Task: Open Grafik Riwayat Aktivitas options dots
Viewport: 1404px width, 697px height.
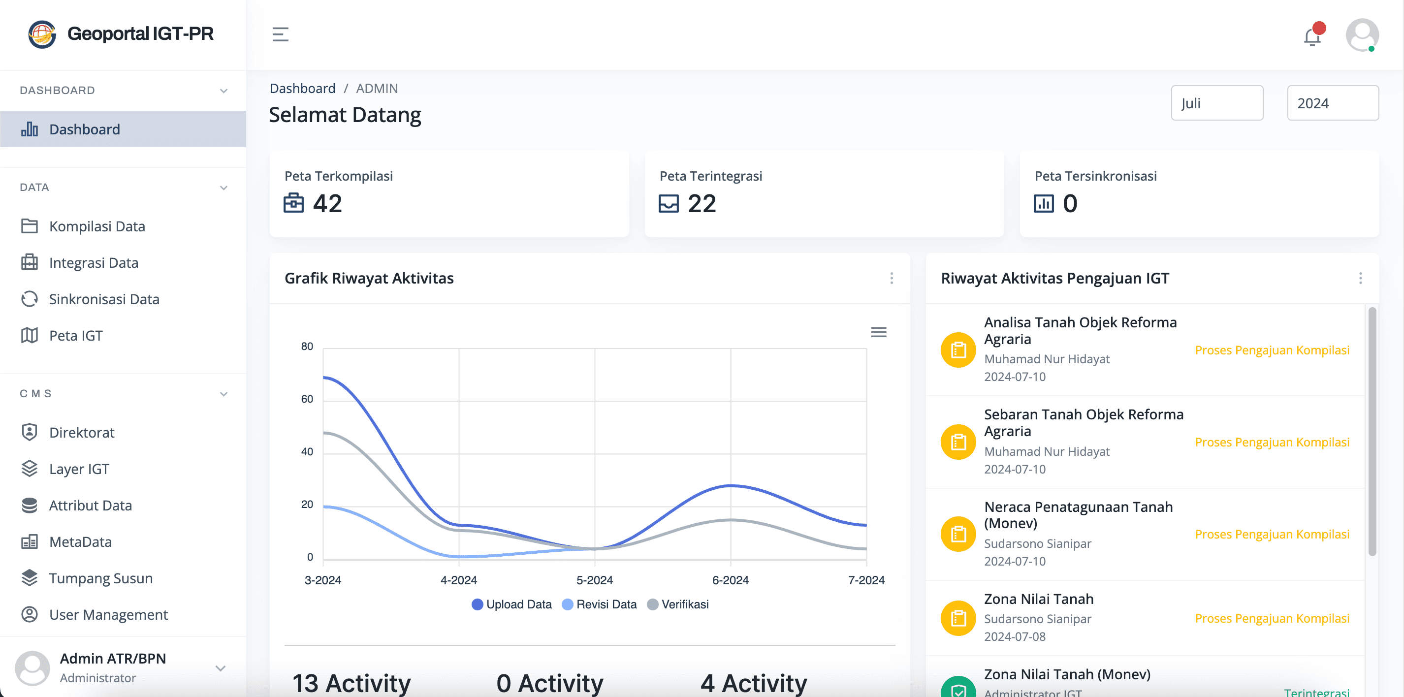Action: 892,279
